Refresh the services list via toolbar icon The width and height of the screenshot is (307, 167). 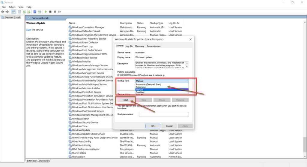[24, 12]
